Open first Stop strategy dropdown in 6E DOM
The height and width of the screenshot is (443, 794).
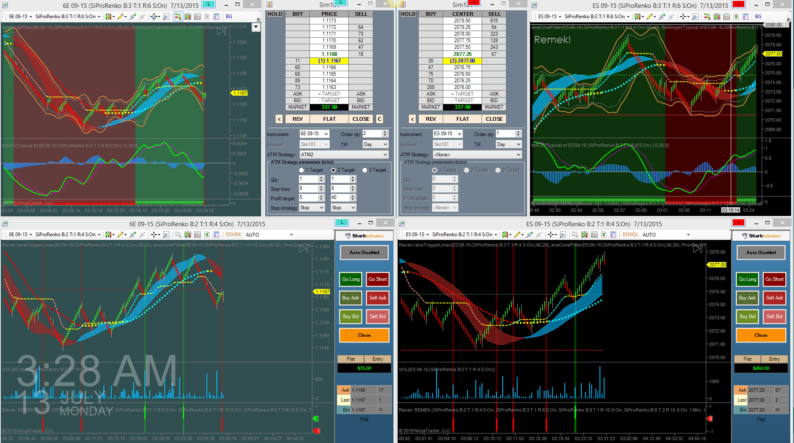pos(312,208)
